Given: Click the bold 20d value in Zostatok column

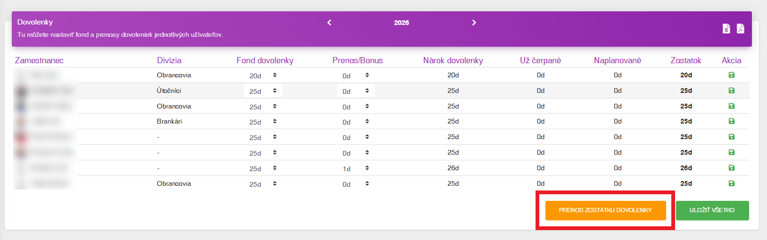Looking at the screenshot, I should click(686, 75).
